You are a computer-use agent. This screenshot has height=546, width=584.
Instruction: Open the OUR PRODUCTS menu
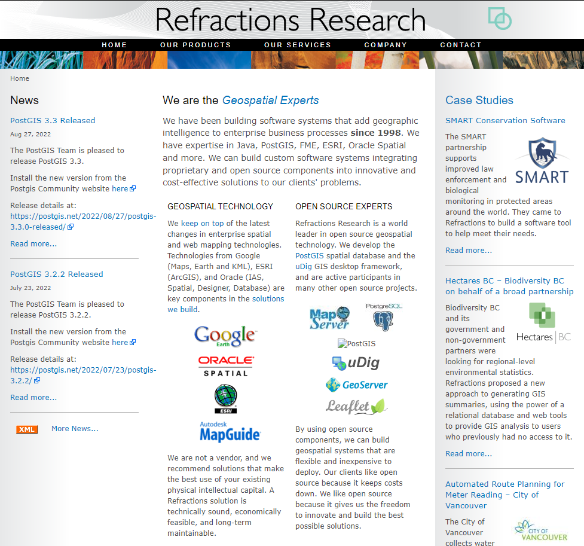click(x=195, y=45)
